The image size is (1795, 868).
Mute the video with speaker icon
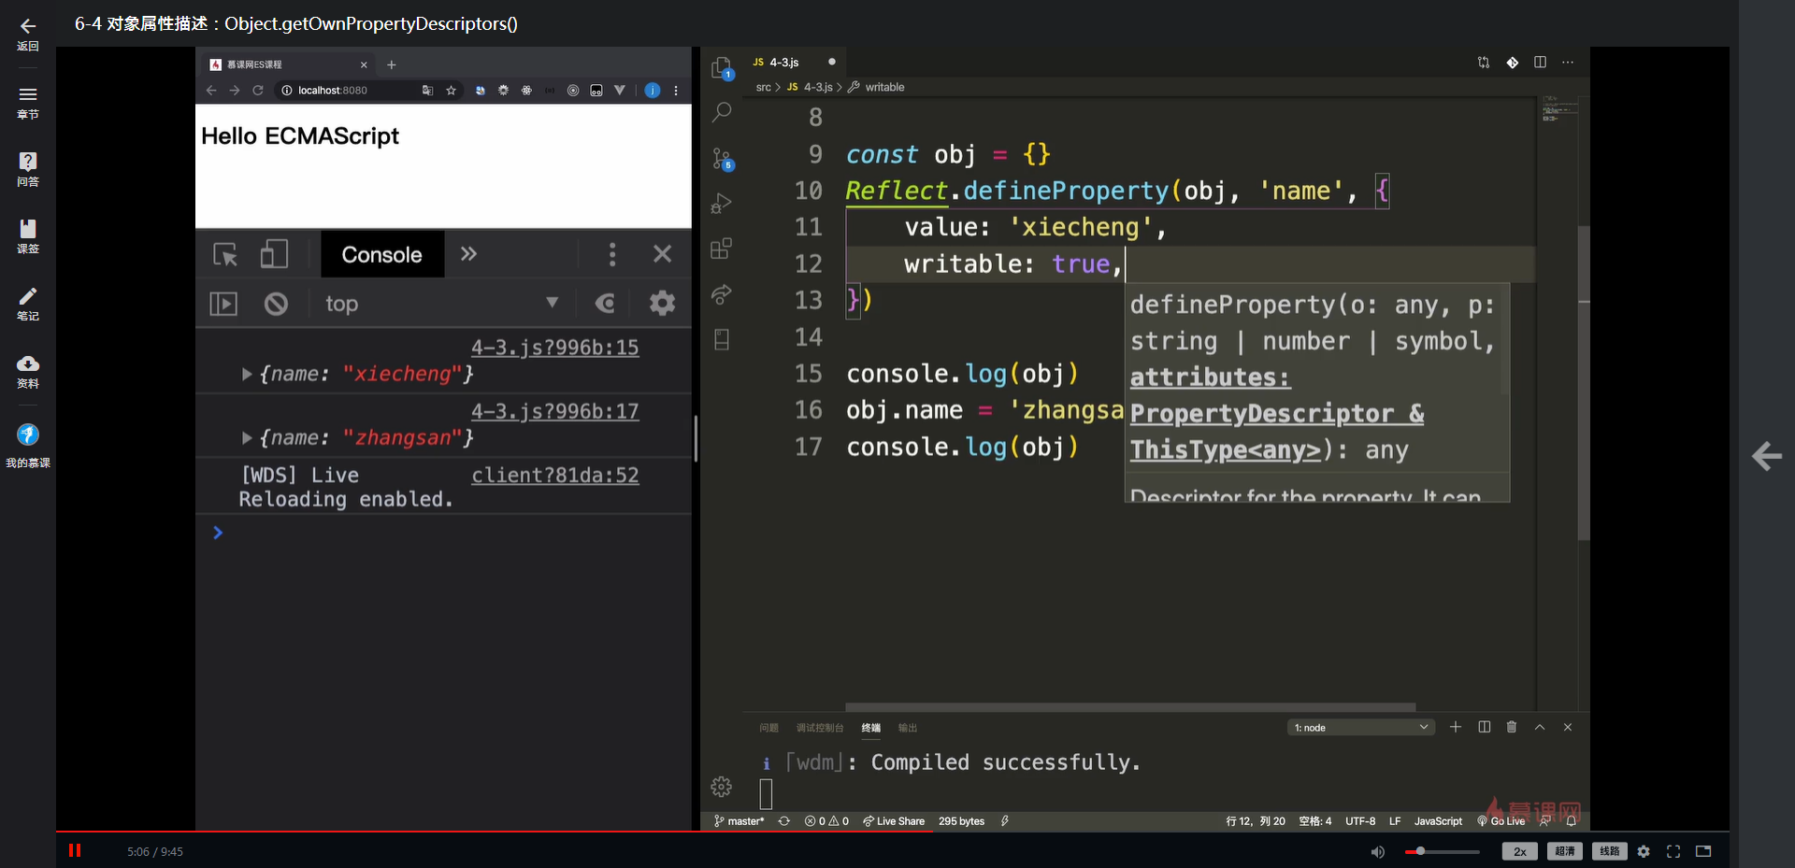pos(1377,851)
